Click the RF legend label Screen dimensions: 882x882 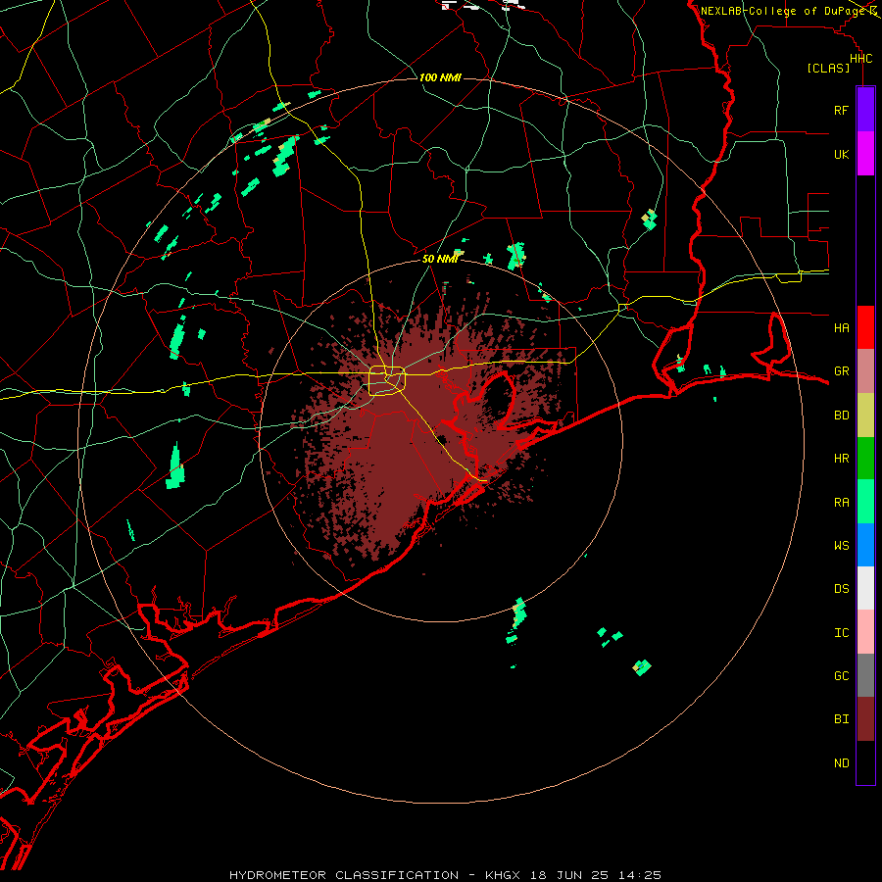(x=841, y=110)
